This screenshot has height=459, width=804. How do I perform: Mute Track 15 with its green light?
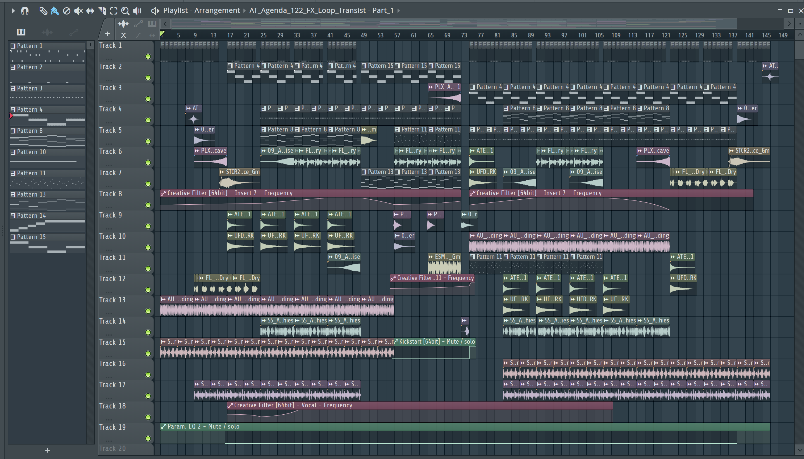click(x=148, y=353)
